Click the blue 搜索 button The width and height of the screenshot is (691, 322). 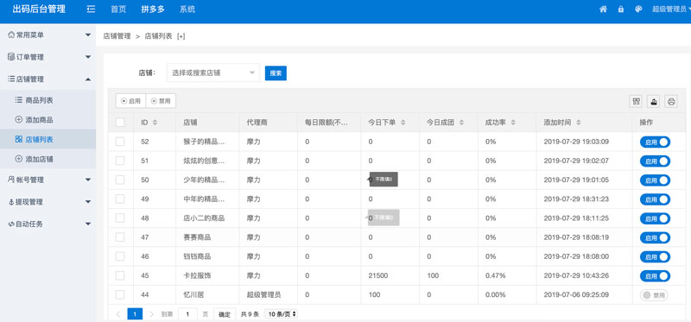[x=276, y=73]
